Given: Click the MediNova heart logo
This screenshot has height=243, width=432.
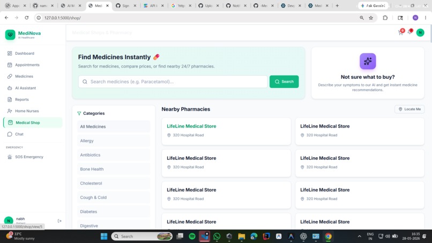Looking at the screenshot, I should point(10,35).
